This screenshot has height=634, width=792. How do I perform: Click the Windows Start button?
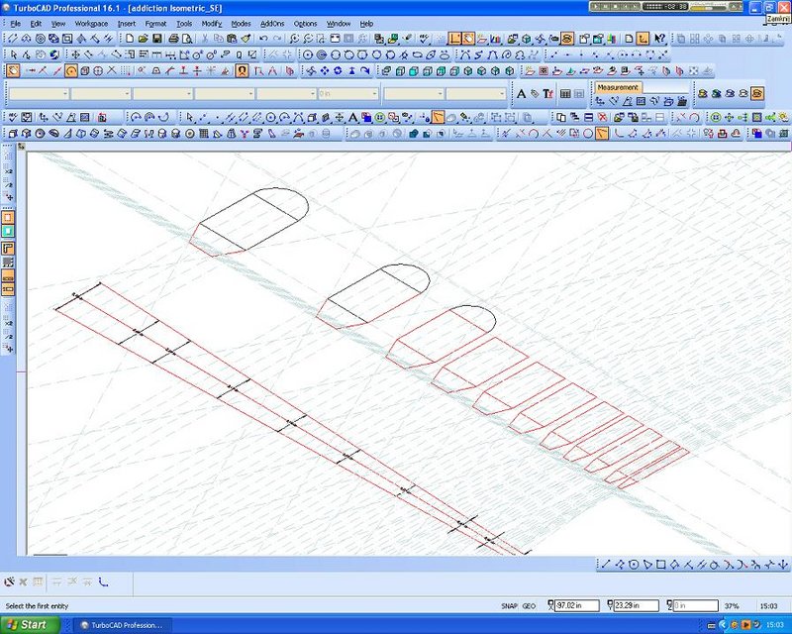coord(30,625)
